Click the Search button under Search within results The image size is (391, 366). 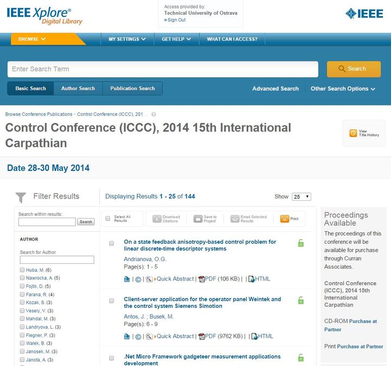tap(86, 222)
